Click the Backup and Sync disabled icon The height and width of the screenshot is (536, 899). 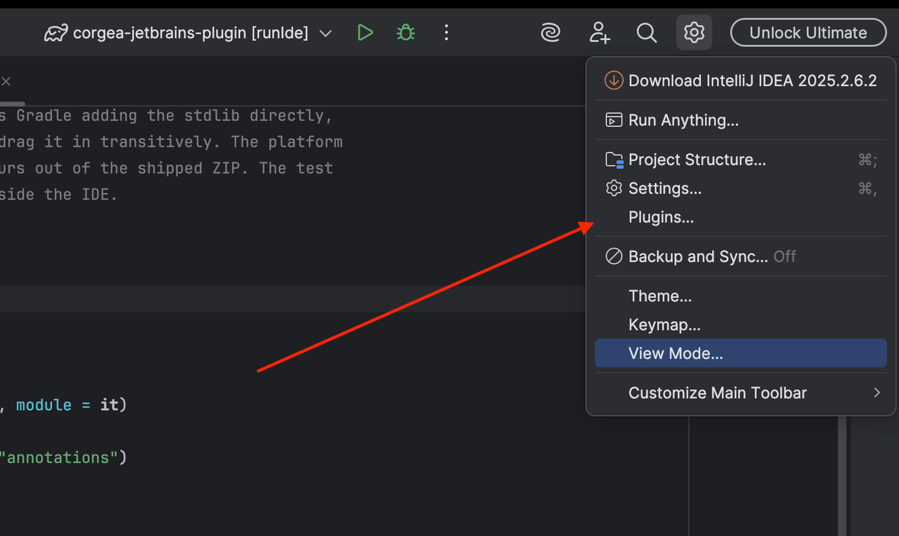click(614, 257)
